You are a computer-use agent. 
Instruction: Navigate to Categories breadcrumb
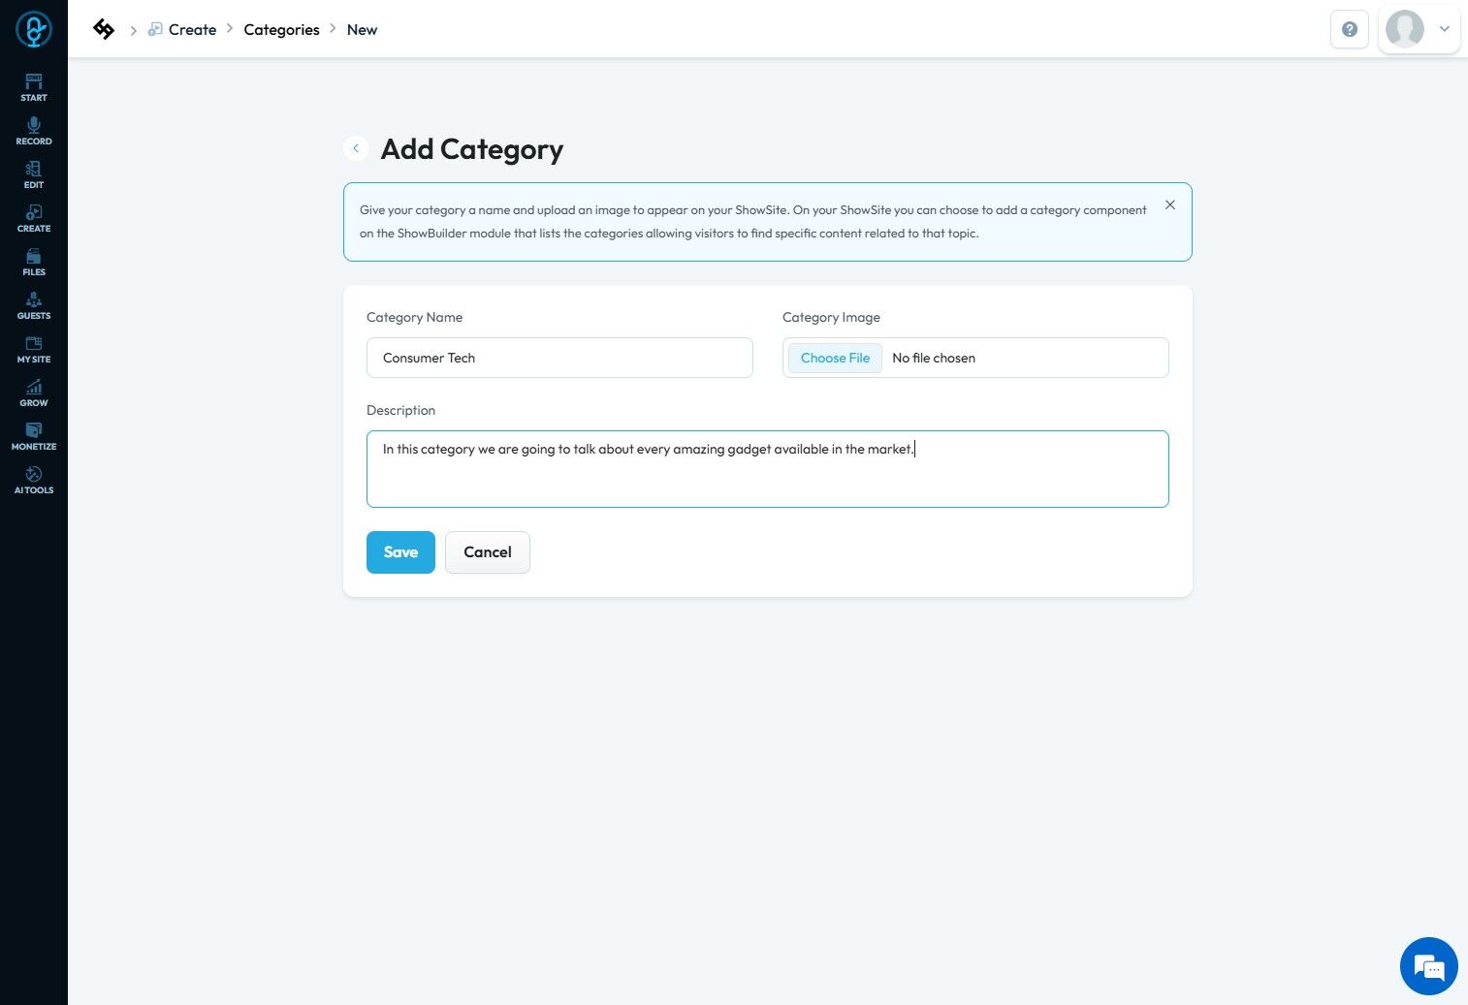[x=281, y=29]
